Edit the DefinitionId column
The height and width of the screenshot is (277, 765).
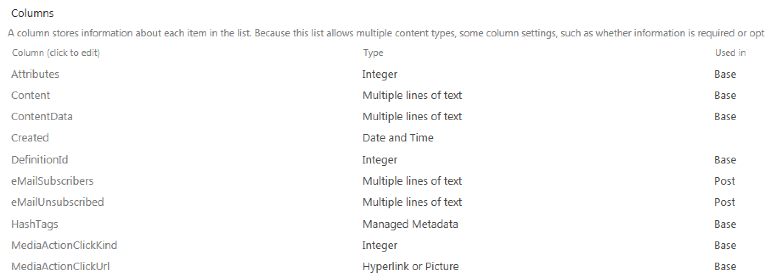[x=39, y=160]
